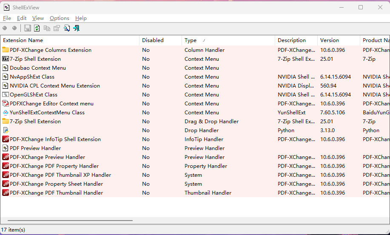Click the Find magnifier toolbar icon
The image size is (390, 235).
[67, 28]
